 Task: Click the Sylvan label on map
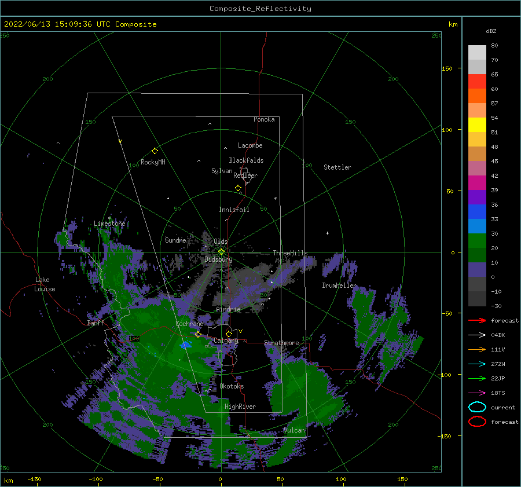[x=222, y=171]
